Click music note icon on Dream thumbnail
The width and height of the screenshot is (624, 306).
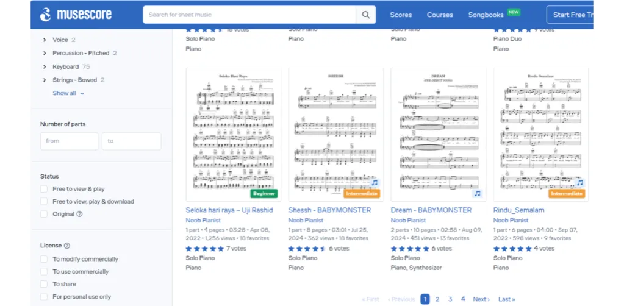tap(477, 193)
